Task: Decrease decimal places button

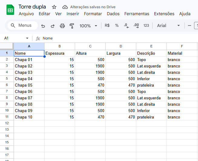Action: pos(126,26)
